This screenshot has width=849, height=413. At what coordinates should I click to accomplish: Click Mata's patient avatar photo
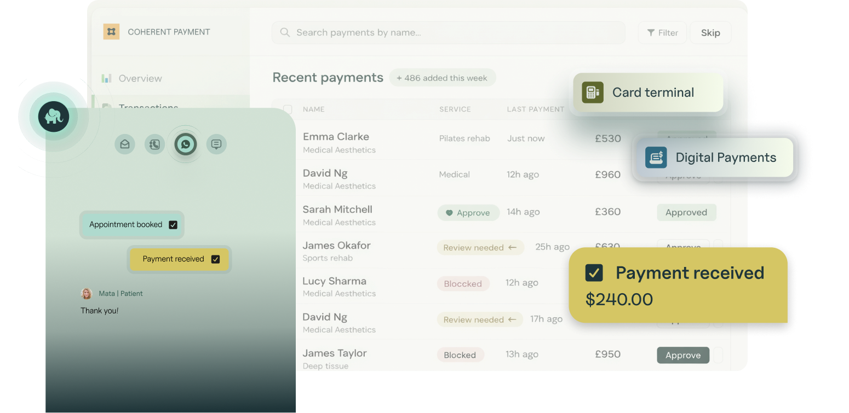(87, 294)
